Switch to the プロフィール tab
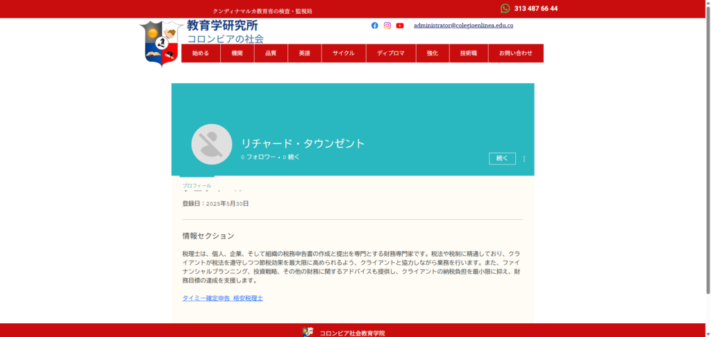This screenshot has width=711, height=337. point(196,186)
